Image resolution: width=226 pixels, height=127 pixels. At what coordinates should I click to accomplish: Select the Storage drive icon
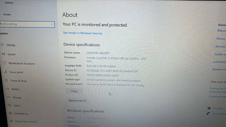(x=8, y=97)
